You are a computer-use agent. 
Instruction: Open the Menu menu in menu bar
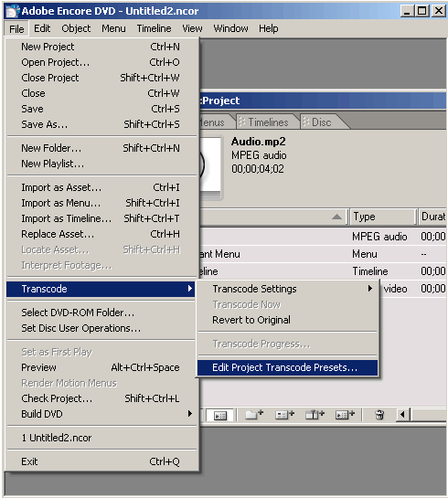tap(113, 28)
